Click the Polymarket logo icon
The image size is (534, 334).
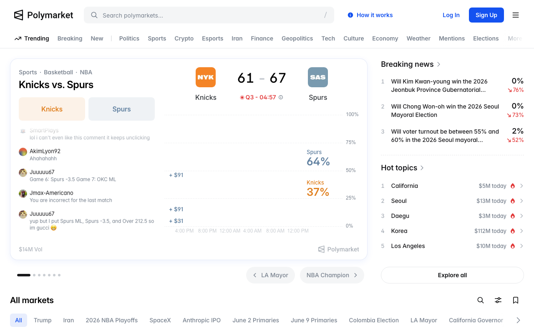click(x=18, y=15)
